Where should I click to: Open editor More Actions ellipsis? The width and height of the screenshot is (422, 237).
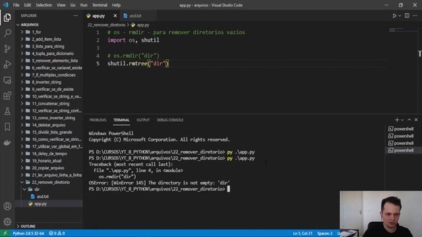(415, 16)
